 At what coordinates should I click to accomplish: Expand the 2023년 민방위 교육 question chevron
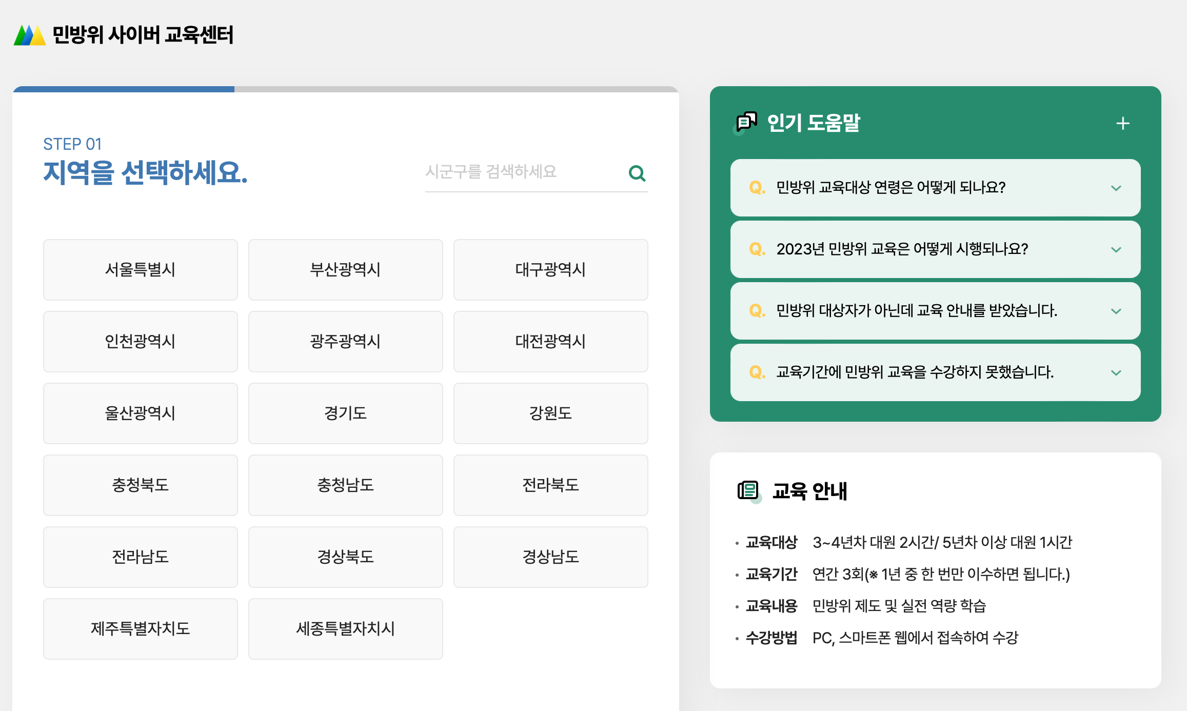pos(1116,250)
